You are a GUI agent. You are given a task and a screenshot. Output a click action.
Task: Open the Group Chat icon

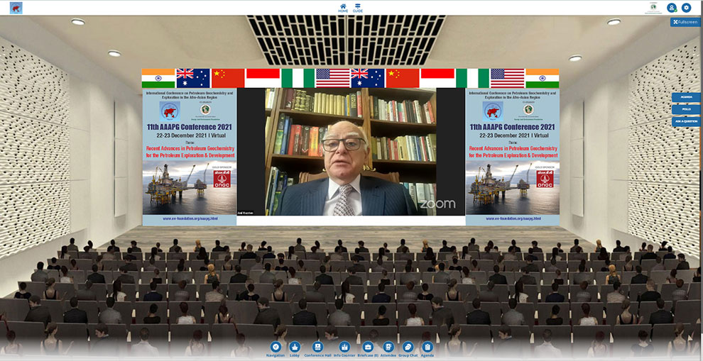[408, 347]
